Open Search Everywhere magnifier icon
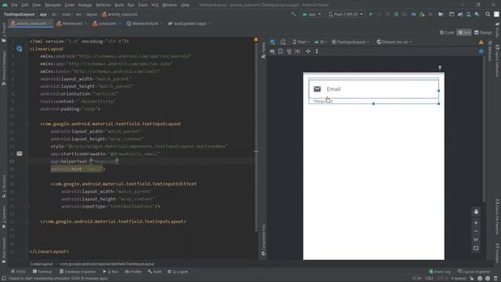501x282 pixels. [488, 14]
